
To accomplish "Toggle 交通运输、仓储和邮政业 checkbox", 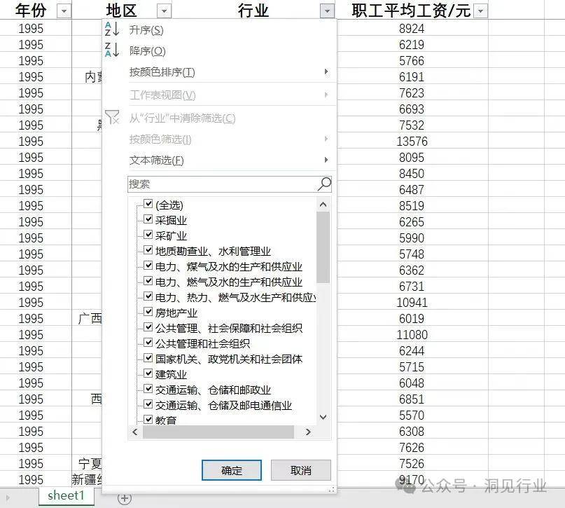I will [x=148, y=389].
